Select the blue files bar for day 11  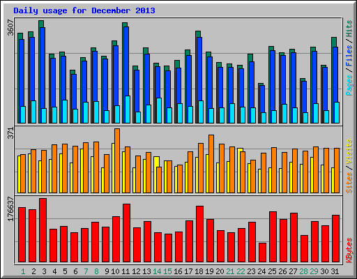(x=126, y=61)
